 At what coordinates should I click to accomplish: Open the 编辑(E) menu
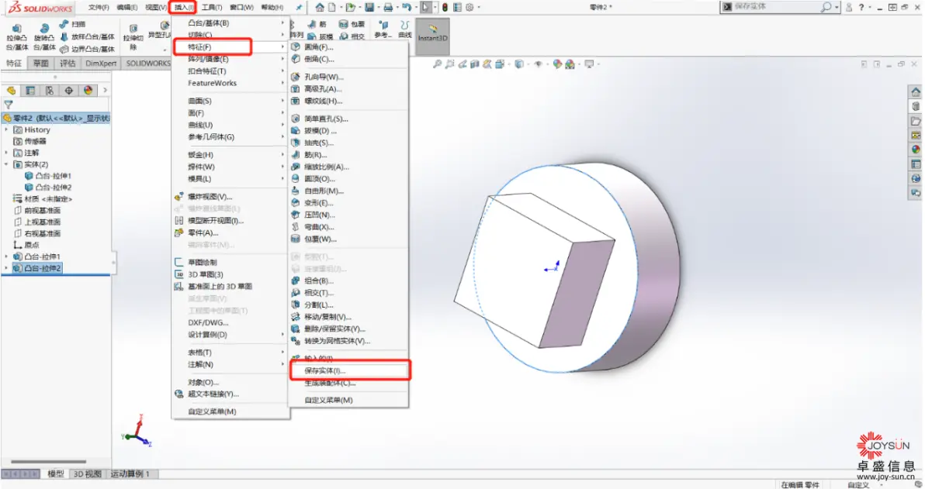pos(126,8)
